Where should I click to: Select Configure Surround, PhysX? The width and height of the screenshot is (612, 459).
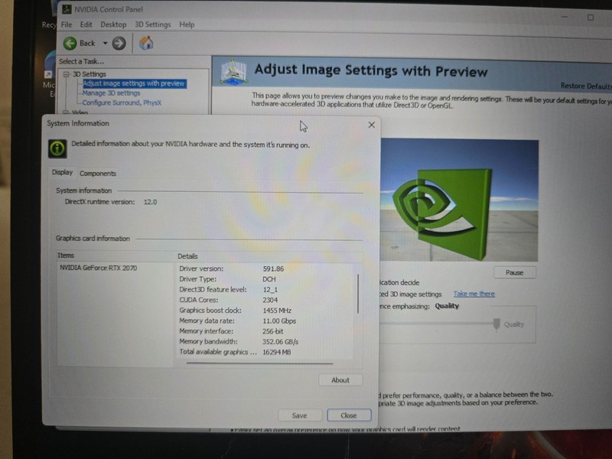pos(122,103)
